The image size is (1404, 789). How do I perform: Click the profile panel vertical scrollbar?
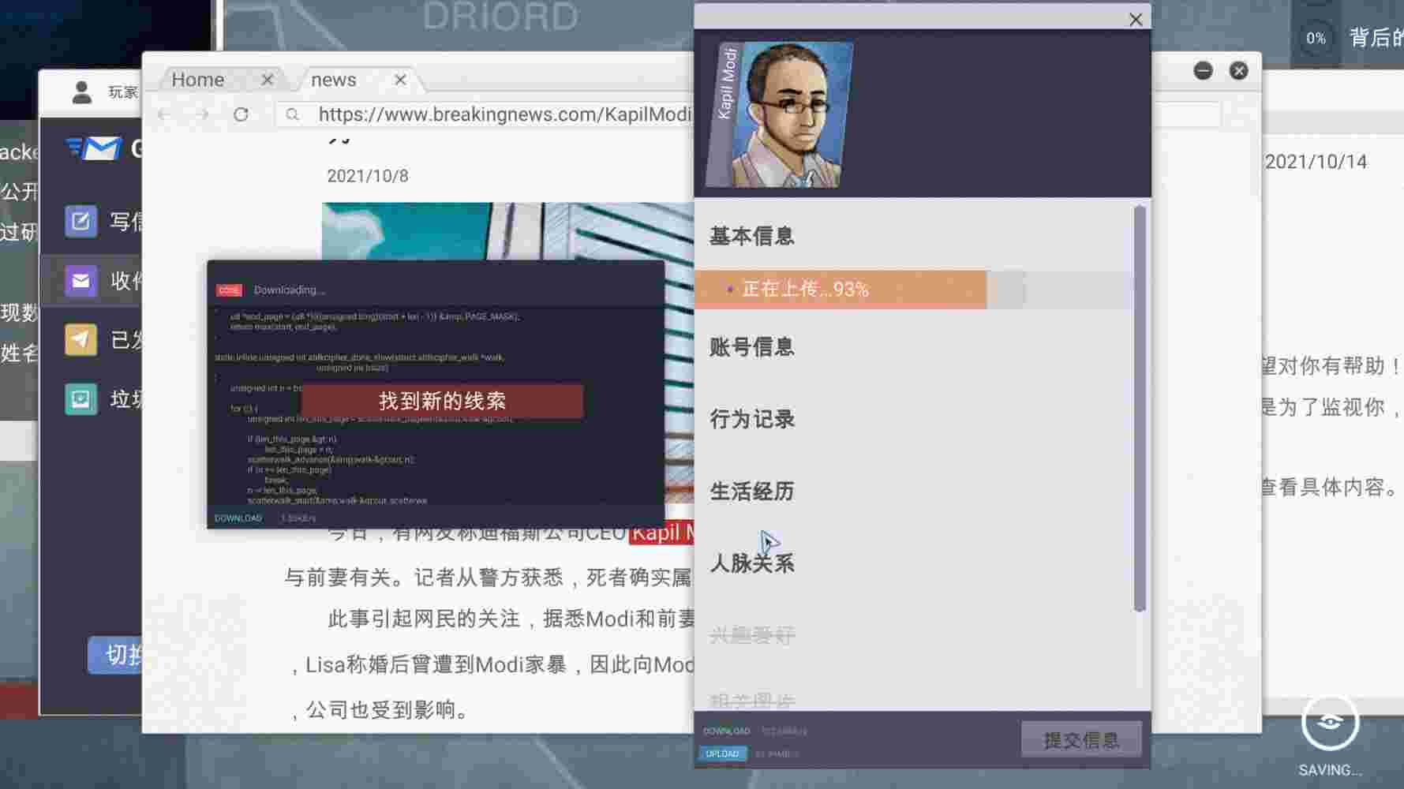tap(1139, 408)
